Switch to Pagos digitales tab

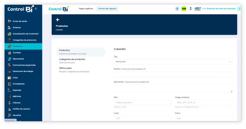[x=86, y=9]
